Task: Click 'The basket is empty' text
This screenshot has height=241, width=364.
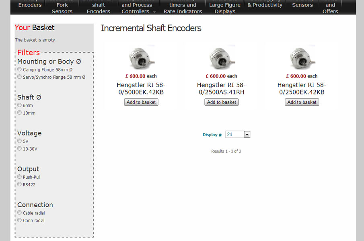Action: pyautogui.click(x=35, y=40)
